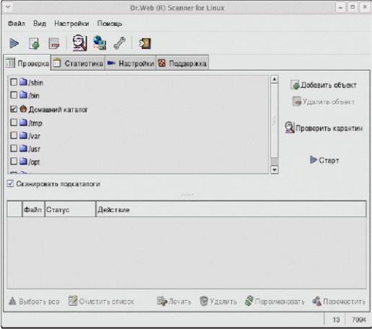Toggle Сканировать подкаталоги checkbox

tap(10, 183)
